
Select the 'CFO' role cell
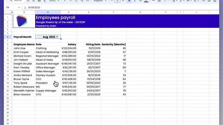(48, 94)
